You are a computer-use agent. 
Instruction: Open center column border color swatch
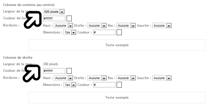119,32
